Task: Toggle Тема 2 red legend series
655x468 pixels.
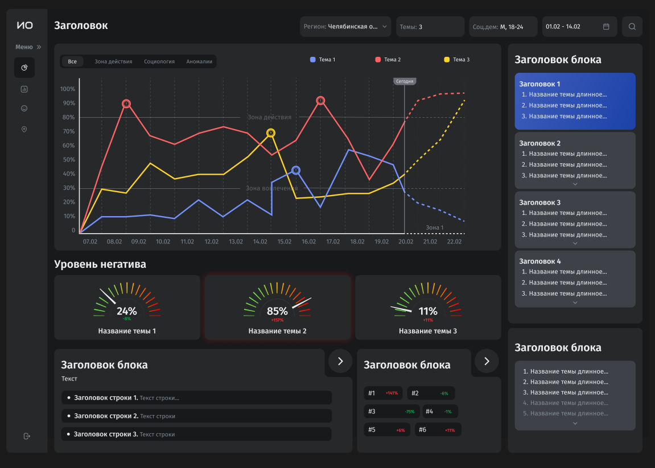Action: (388, 60)
